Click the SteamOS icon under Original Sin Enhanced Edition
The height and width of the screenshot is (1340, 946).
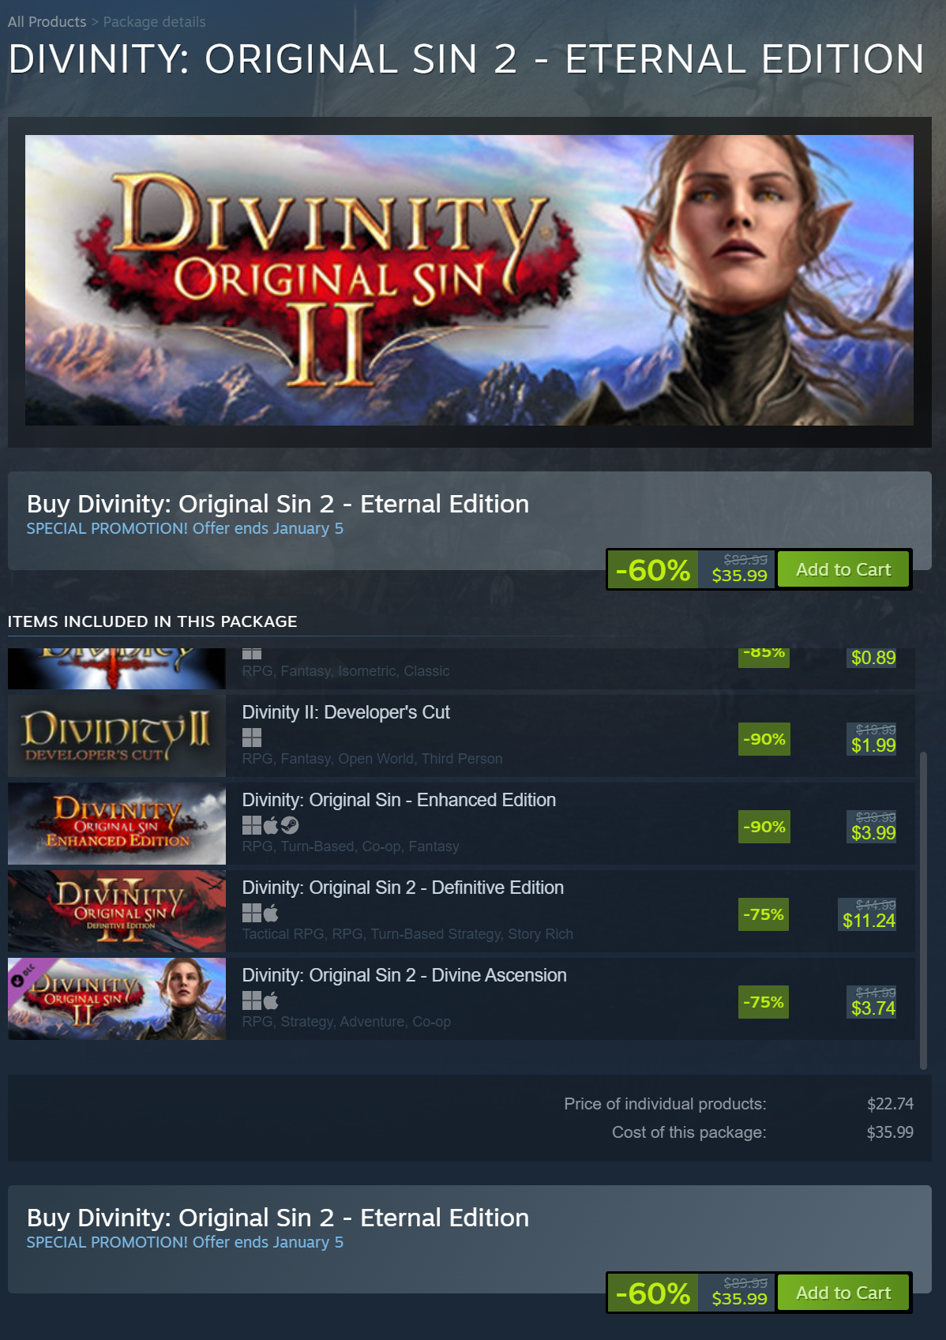[290, 825]
